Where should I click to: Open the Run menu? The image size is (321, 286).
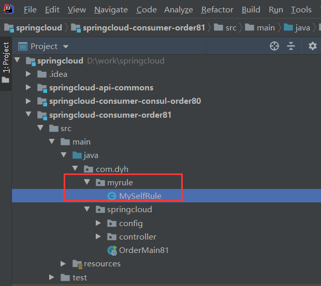coord(276,10)
